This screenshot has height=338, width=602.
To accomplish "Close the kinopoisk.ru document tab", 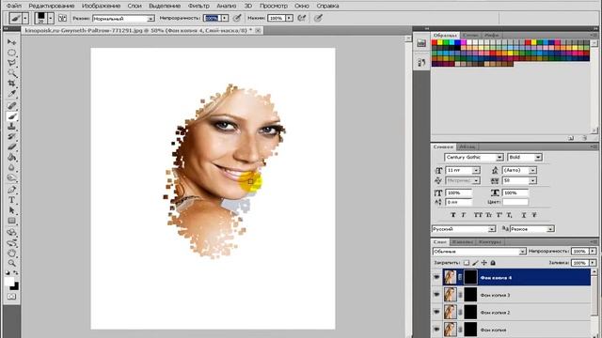I will (x=259, y=30).
